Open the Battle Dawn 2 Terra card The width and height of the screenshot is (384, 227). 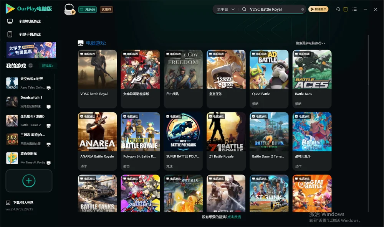pos(269,141)
